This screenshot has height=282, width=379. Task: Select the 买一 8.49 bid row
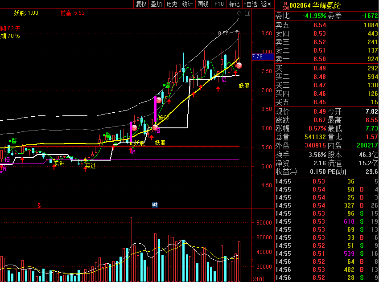pyautogui.click(x=327, y=68)
